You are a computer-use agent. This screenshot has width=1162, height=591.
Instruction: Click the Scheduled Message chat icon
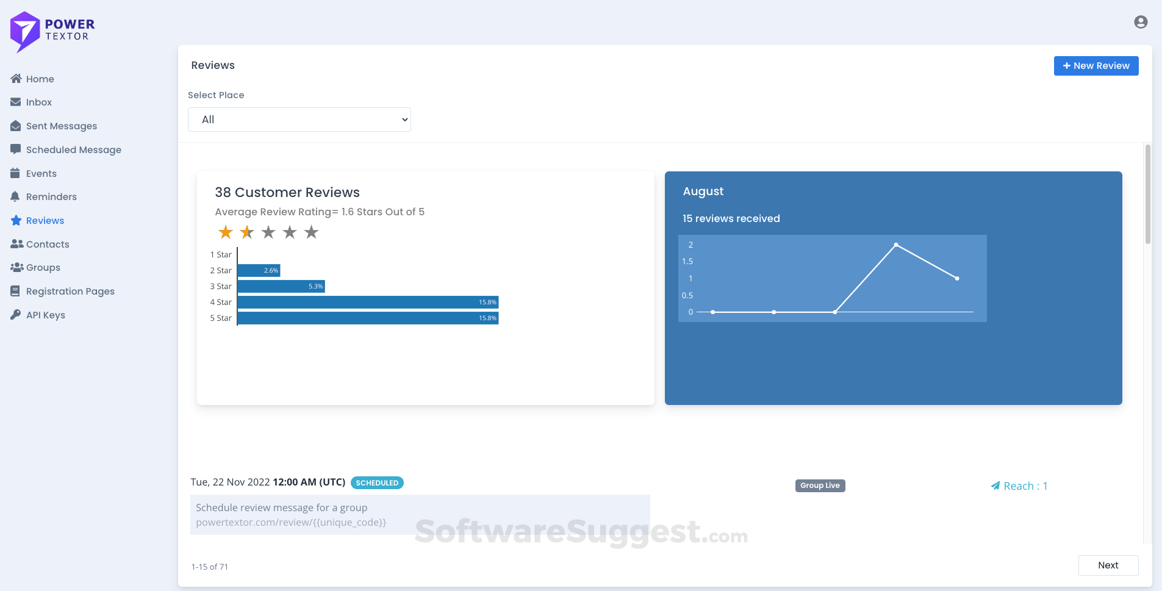click(x=15, y=149)
